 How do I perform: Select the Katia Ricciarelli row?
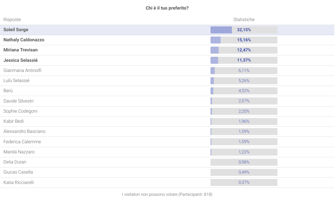coord(19,182)
